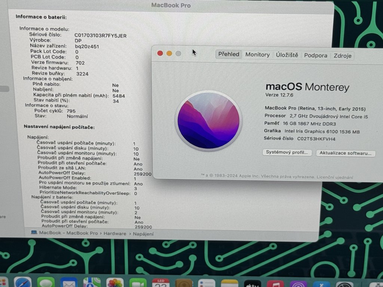Click the Nastavení napájení počítače heading
This screenshot has width=383, height=287.
(x=59, y=127)
